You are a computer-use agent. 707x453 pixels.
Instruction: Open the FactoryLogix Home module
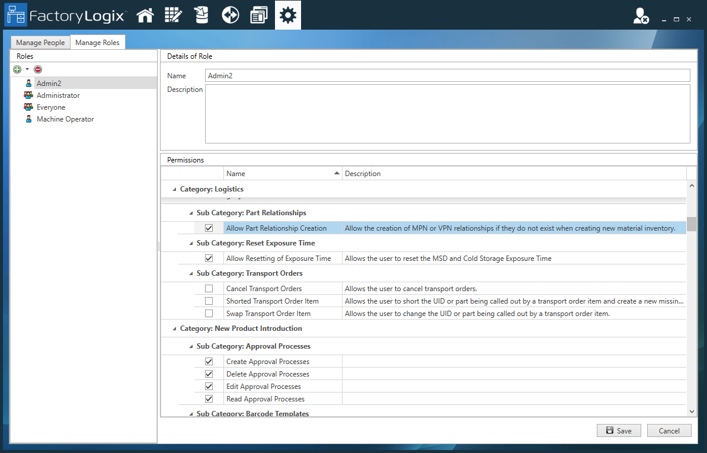145,14
